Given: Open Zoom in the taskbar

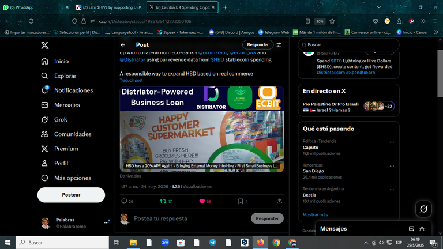Looking at the screenshot, I should [x=165, y=243].
